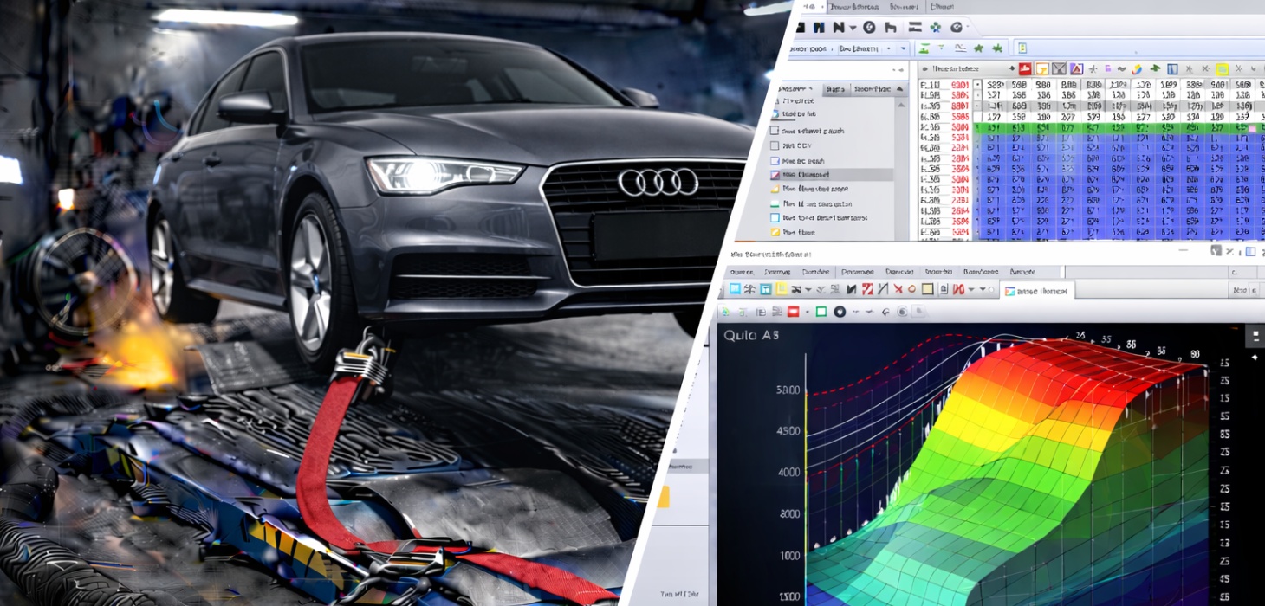
Task: Click the orange-framed icon above the data table
Action: pyautogui.click(x=1041, y=69)
